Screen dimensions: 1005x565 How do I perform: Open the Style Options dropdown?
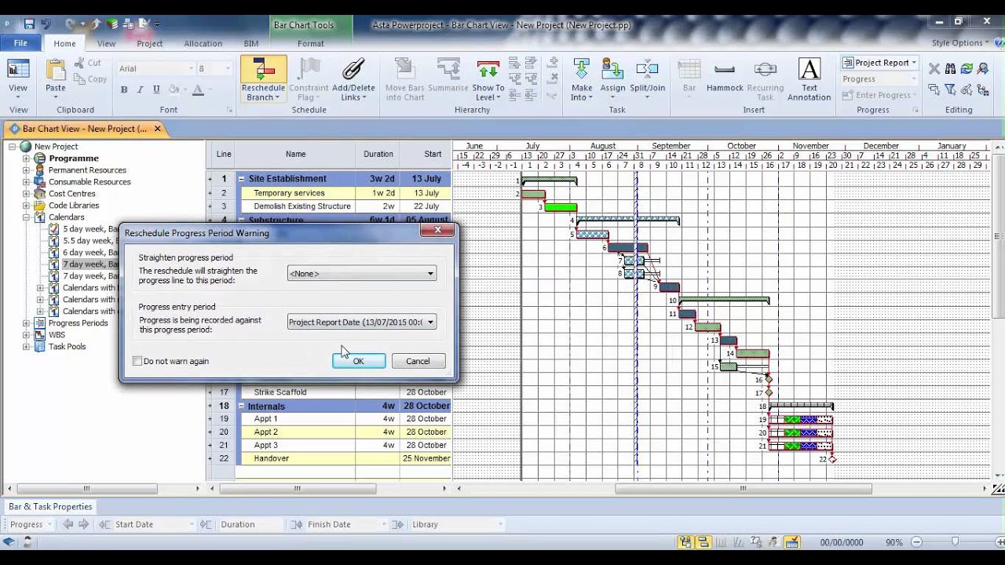961,43
